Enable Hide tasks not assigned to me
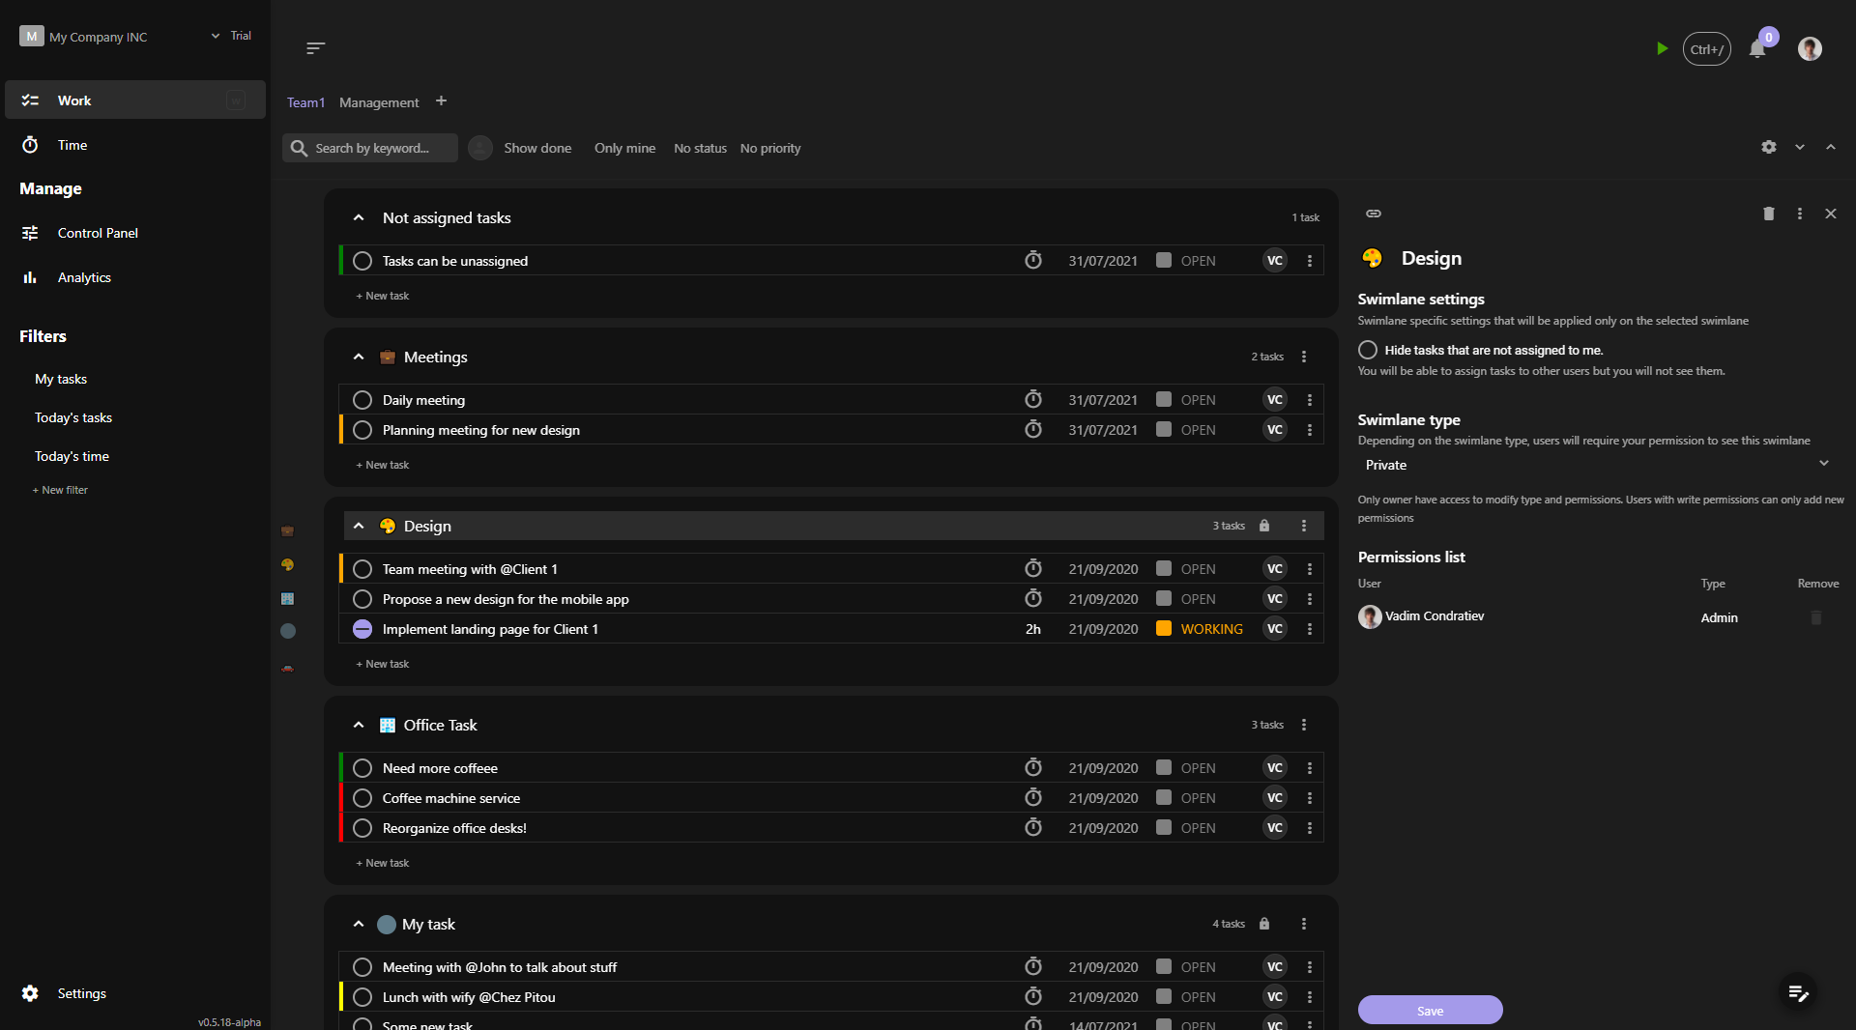Screen dimensions: 1856x1030 [1368, 350]
